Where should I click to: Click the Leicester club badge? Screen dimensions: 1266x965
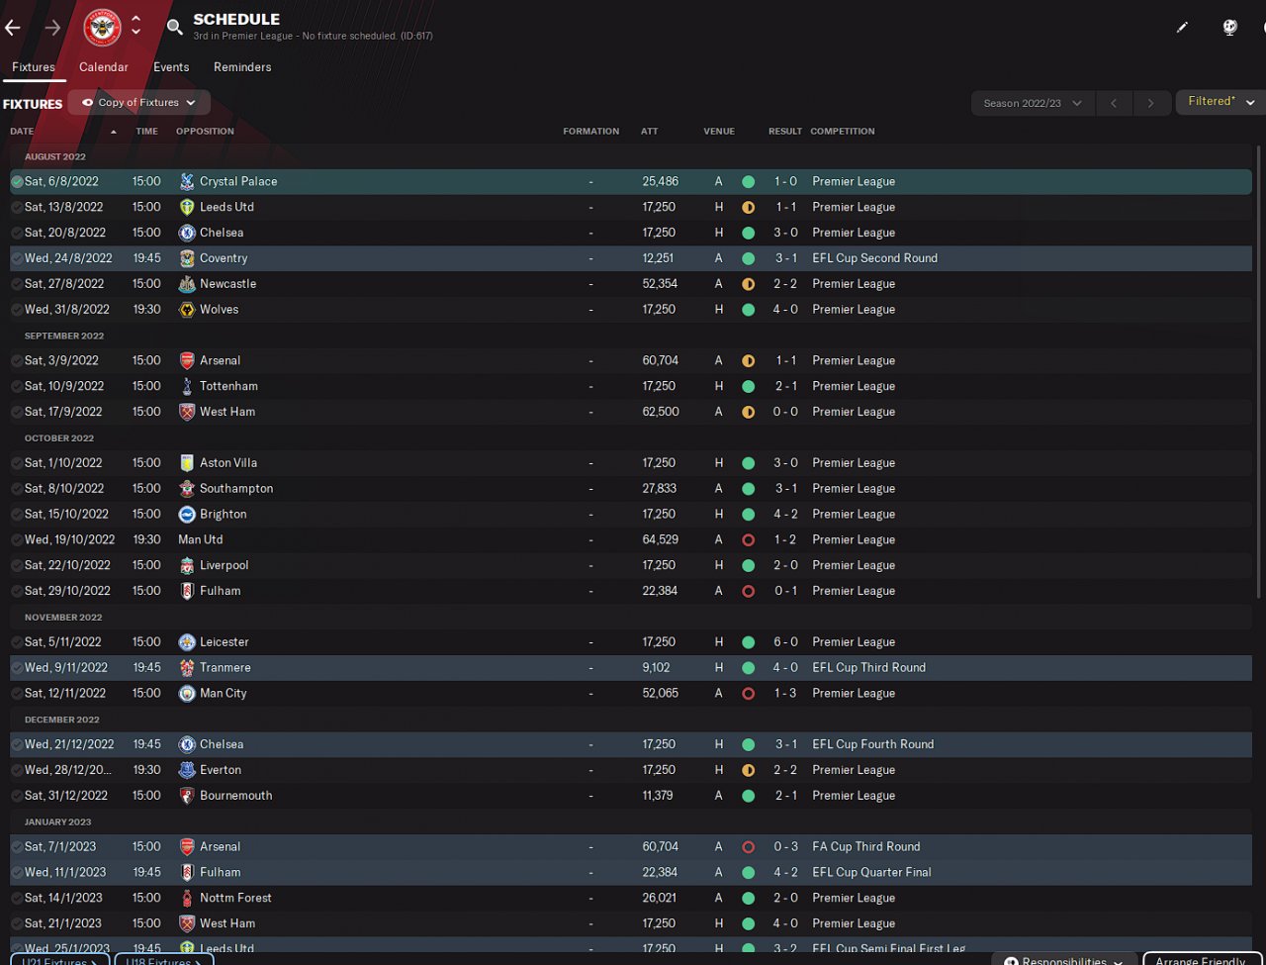[x=187, y=642]
